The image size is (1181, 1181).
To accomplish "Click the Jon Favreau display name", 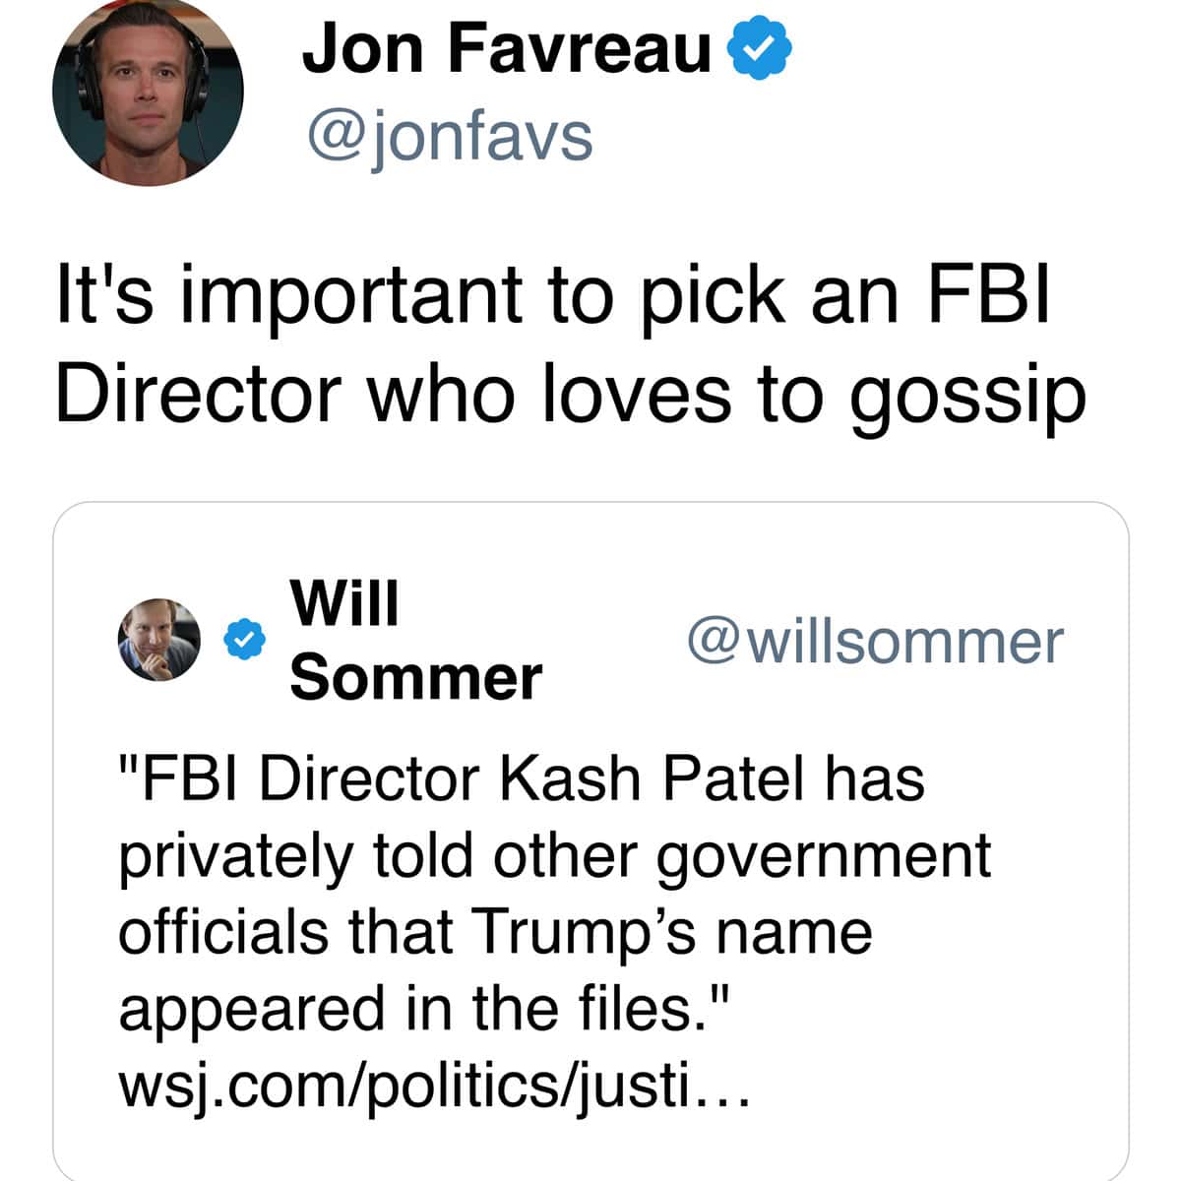I will (x=506, y=47).
